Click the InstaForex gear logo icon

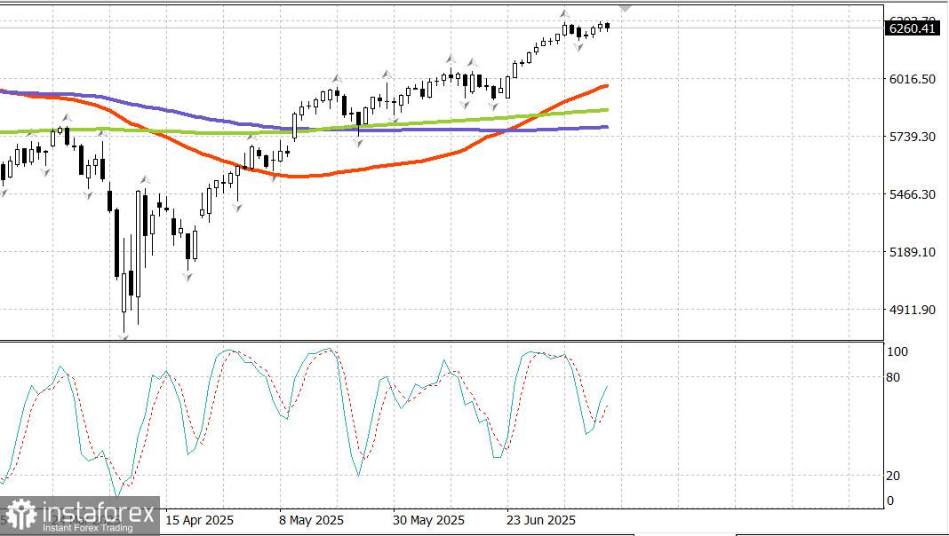click(21, 516)
